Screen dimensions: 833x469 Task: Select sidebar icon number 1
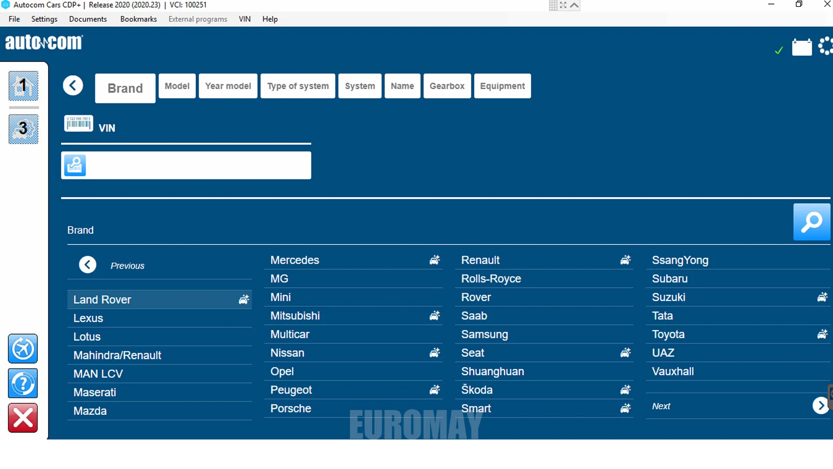[23, 86]
